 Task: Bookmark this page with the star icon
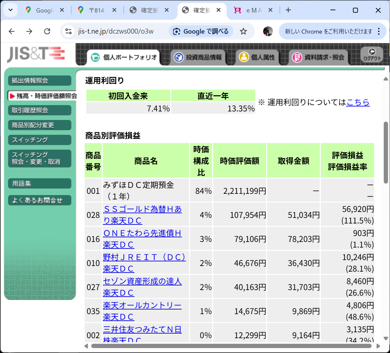click(243, 31)
